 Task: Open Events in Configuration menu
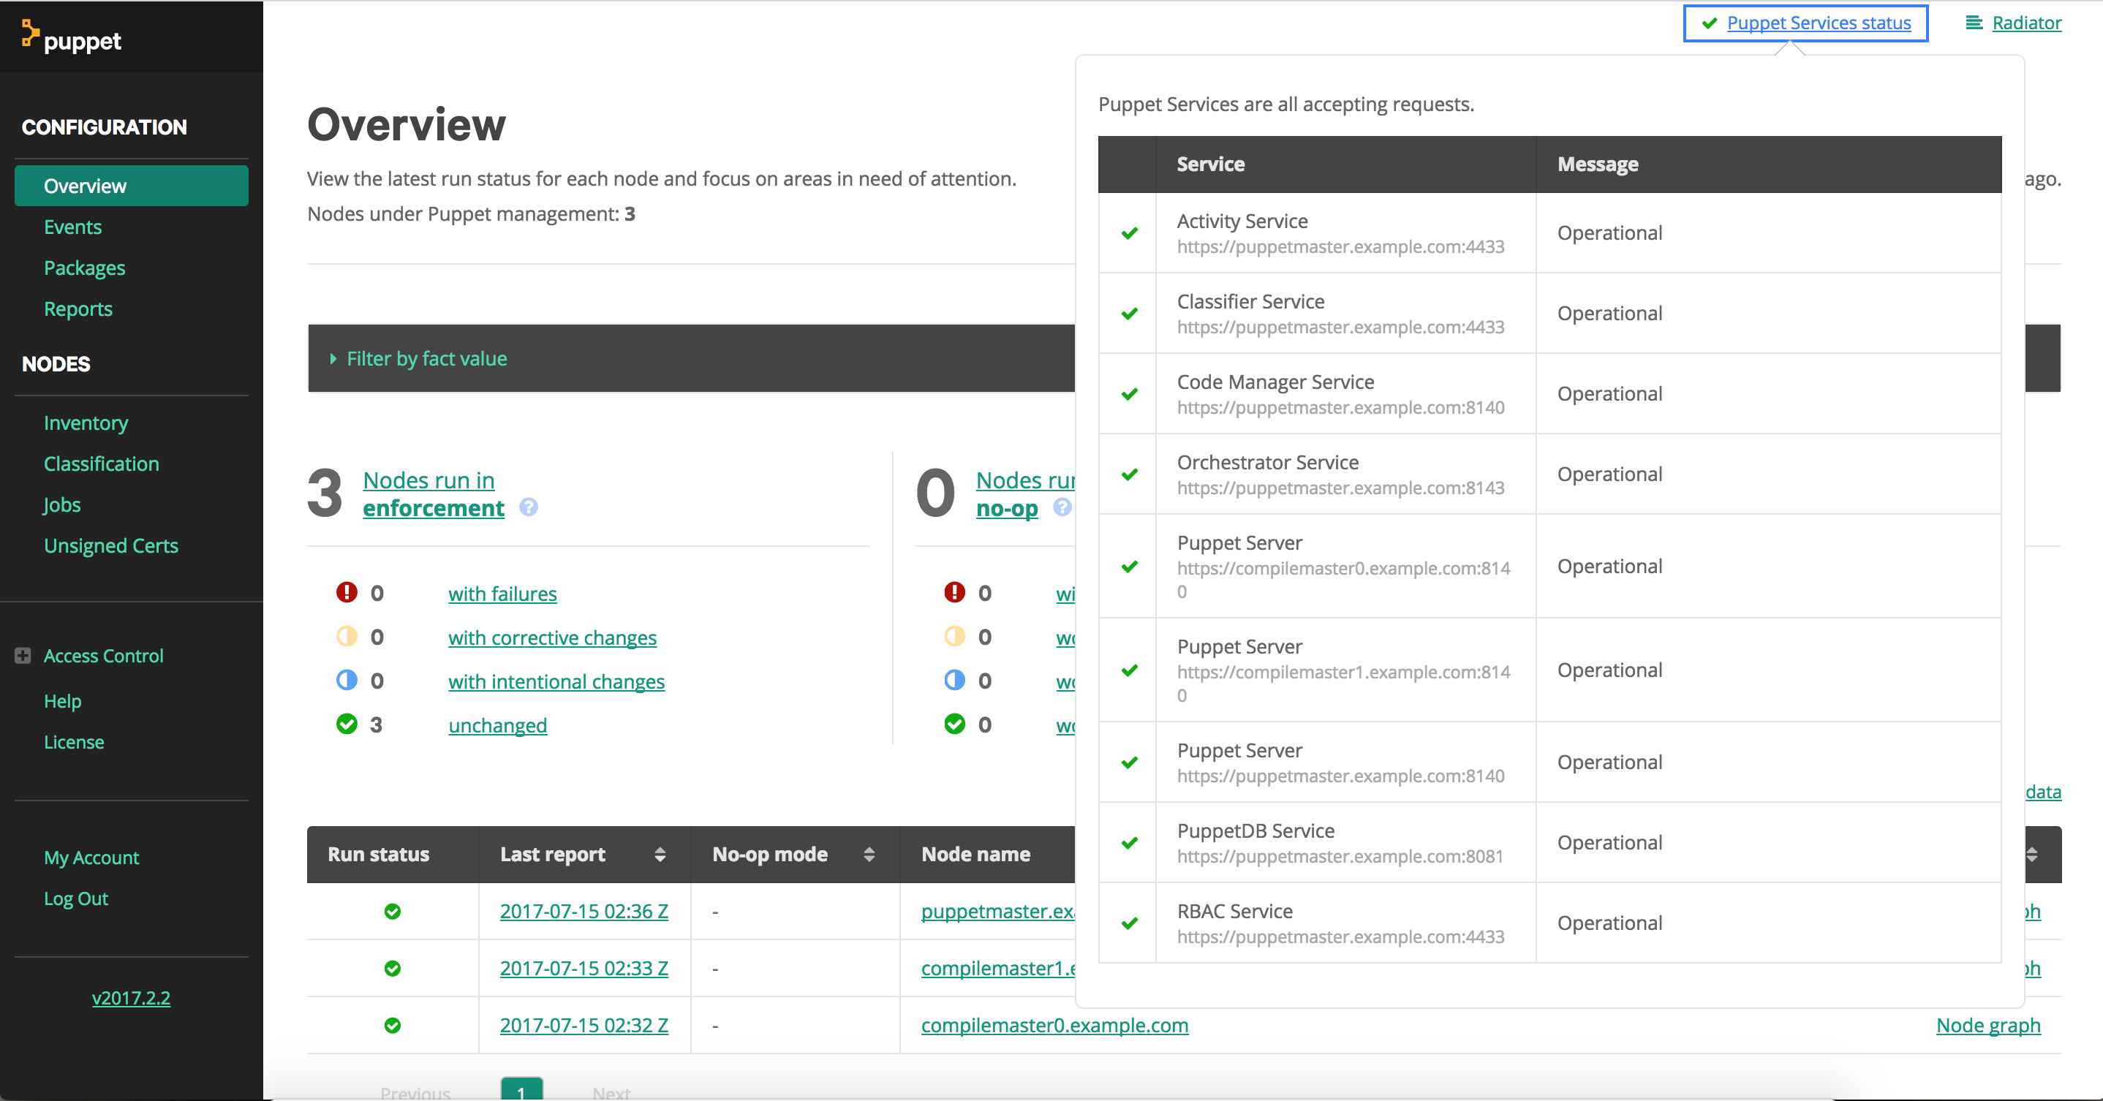point(72,227)
